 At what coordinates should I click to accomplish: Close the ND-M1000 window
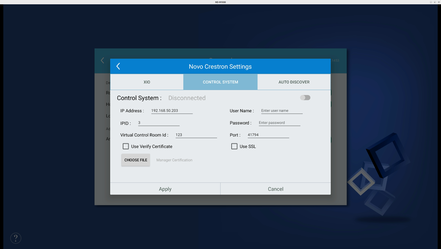(x=439, y=2)
